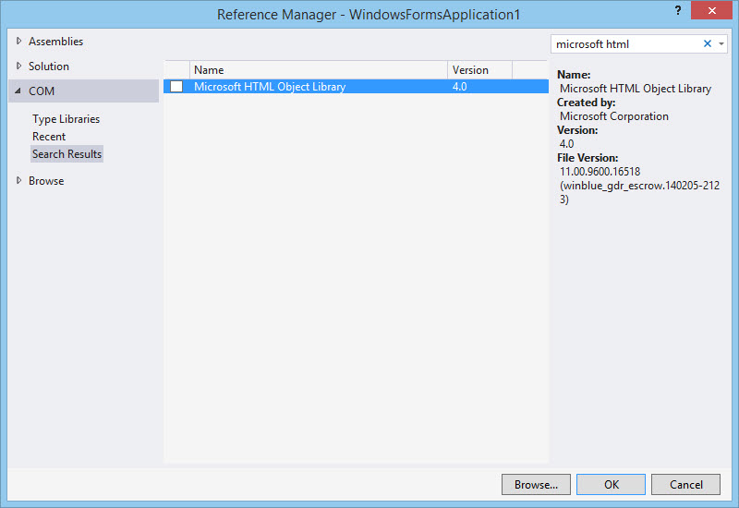
Task: Open the Help question mark icon
Action: tap(678, 12)
